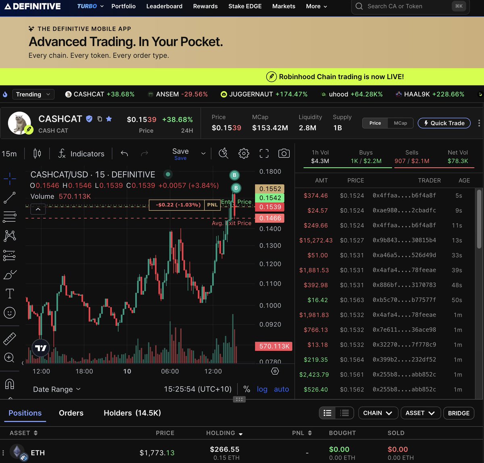This screenshot has width=484, height=463.
Task: Sort positions by PNL column
Action: 302,433
